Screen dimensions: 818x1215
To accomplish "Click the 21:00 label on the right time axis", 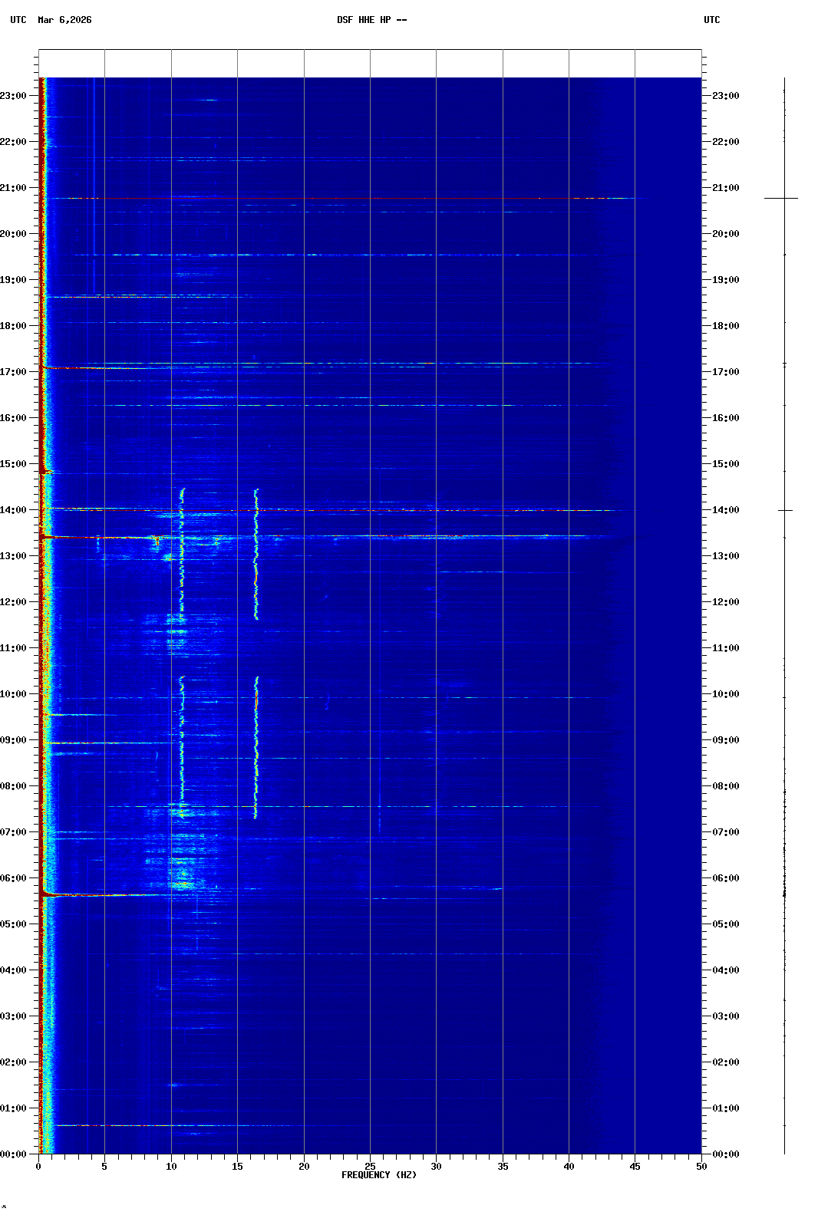I will pos(725,188).
